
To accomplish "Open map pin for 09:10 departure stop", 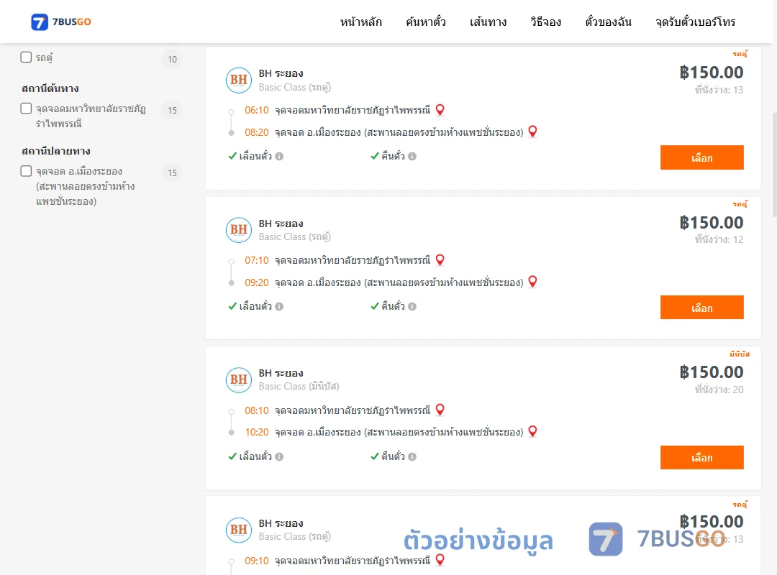I will click(440, 560).
